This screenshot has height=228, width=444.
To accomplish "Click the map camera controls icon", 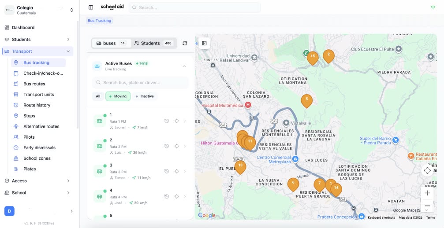I will [x=427, y=170].
